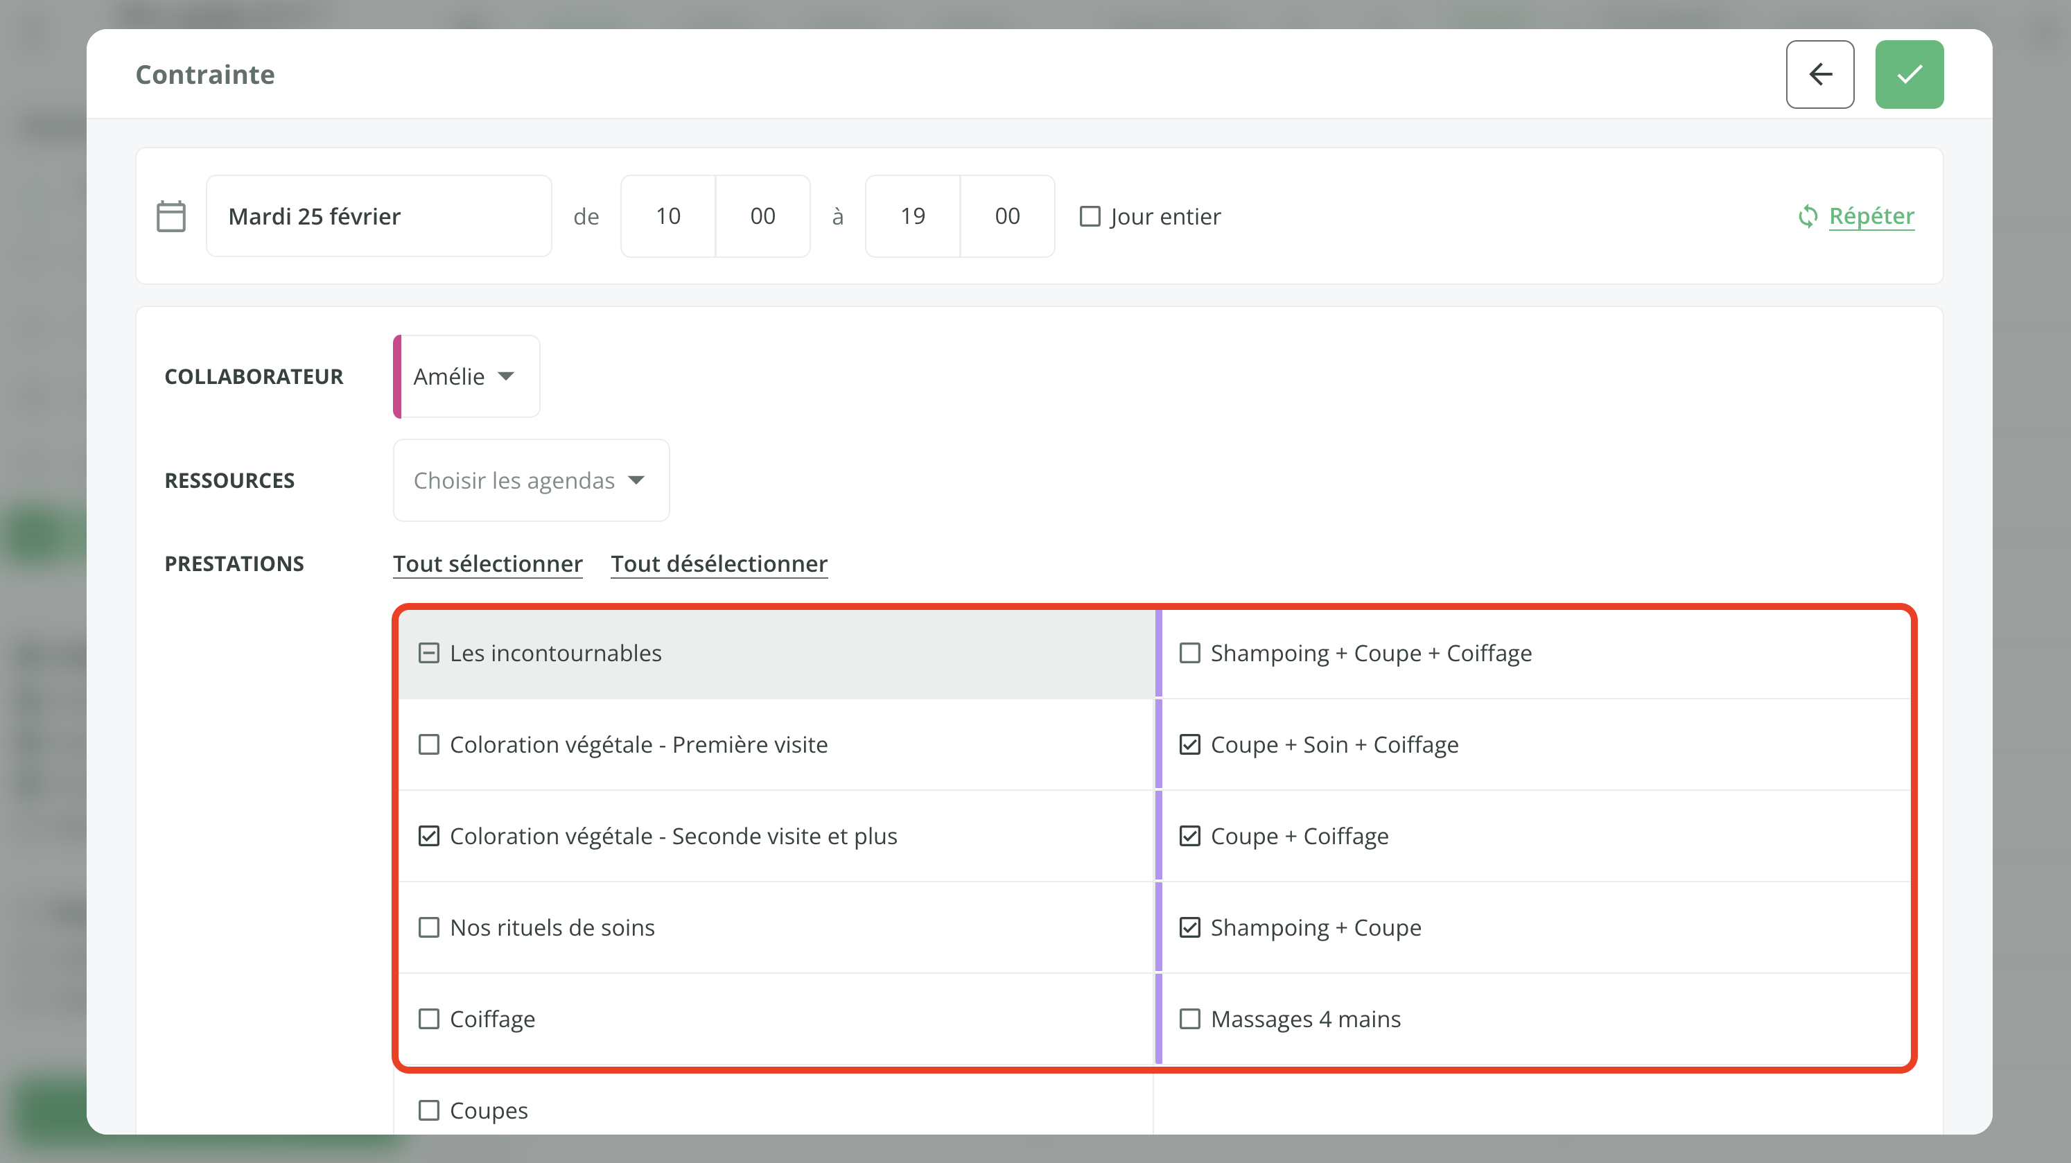Screen dimensions: 2071x1163
Task: Select the Nos rituels de soins category
Action: (x=429, y=927)
